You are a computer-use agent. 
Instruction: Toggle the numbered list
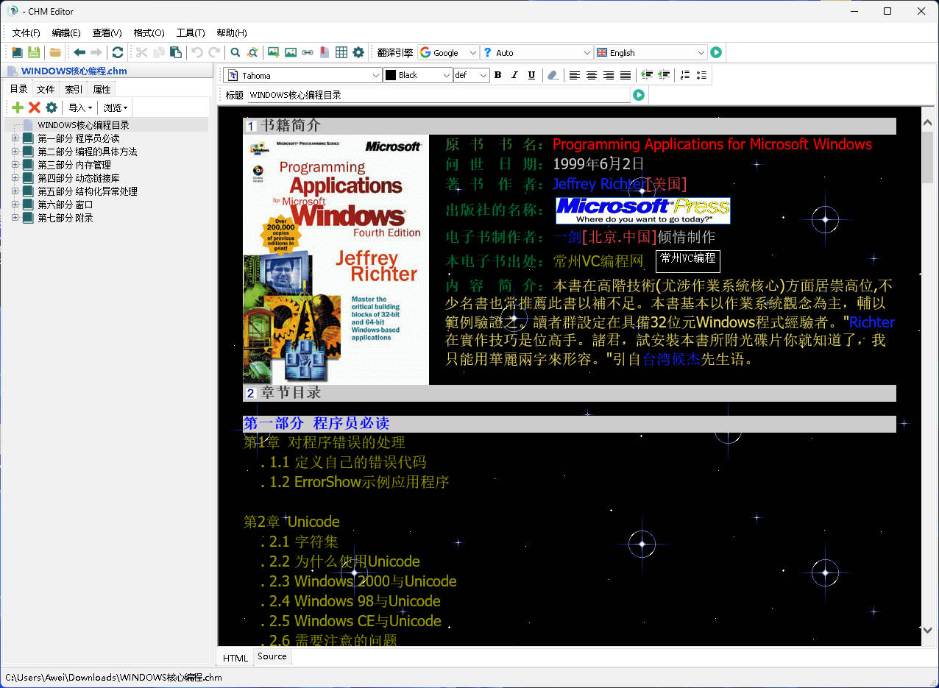point(685,75)
